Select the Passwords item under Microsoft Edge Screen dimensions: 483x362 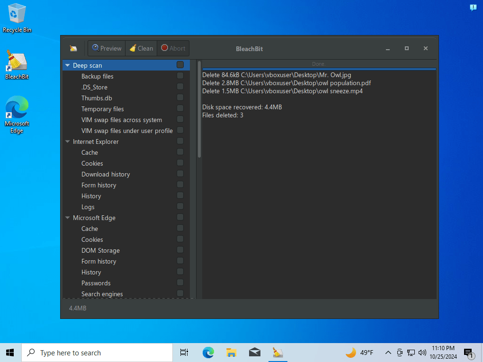coord(96,283)
